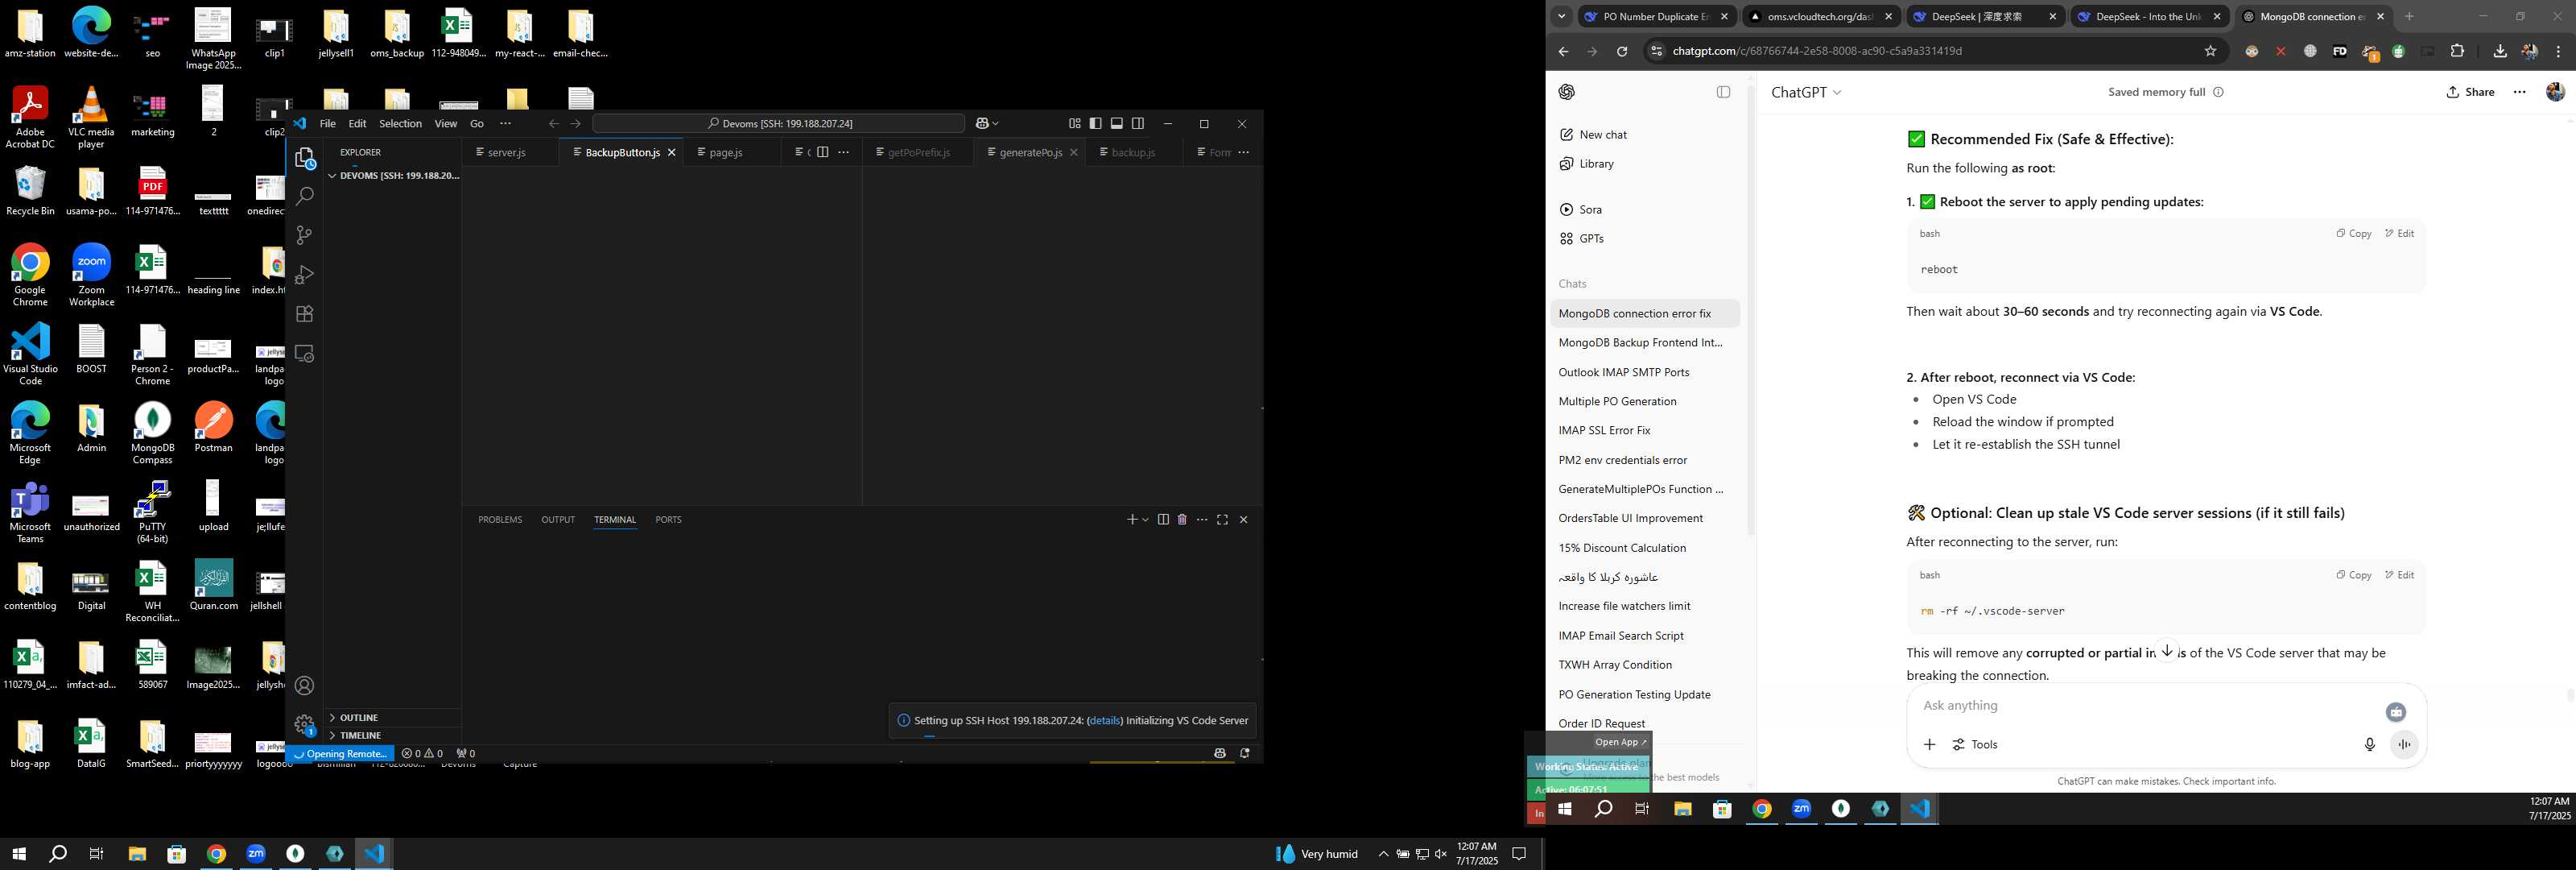Toggle bottom Panel in VS Code title bar
This screenshot has height=870, width=2576.
[1117, 124]
